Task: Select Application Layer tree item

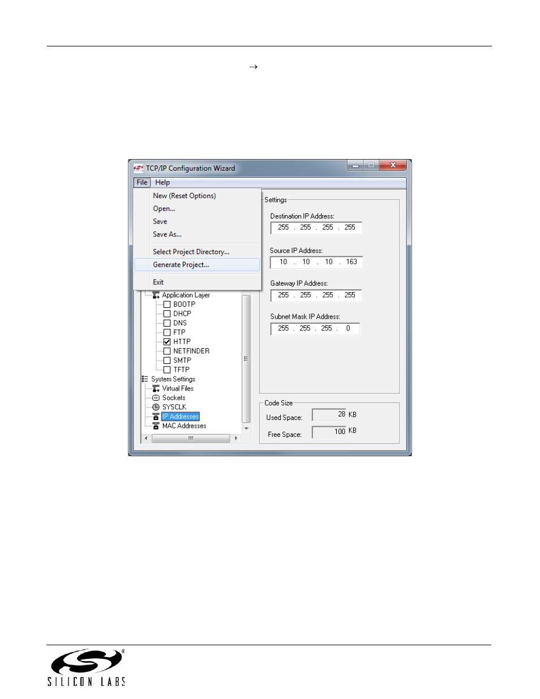Action: (186, 295)
